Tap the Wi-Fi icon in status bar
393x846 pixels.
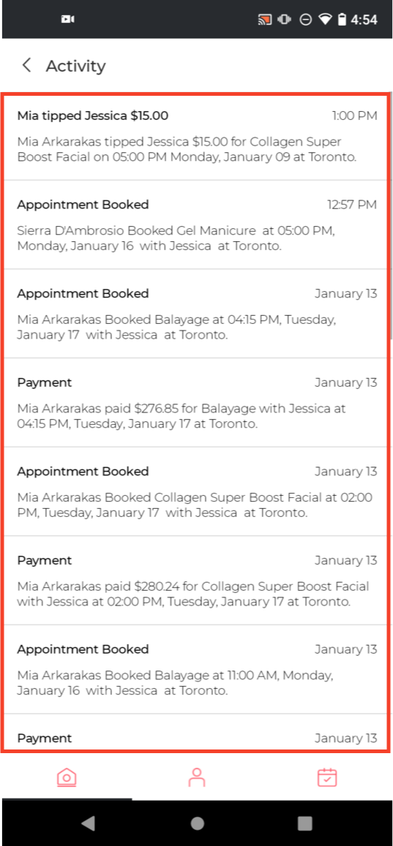click(x=324, y=20)
